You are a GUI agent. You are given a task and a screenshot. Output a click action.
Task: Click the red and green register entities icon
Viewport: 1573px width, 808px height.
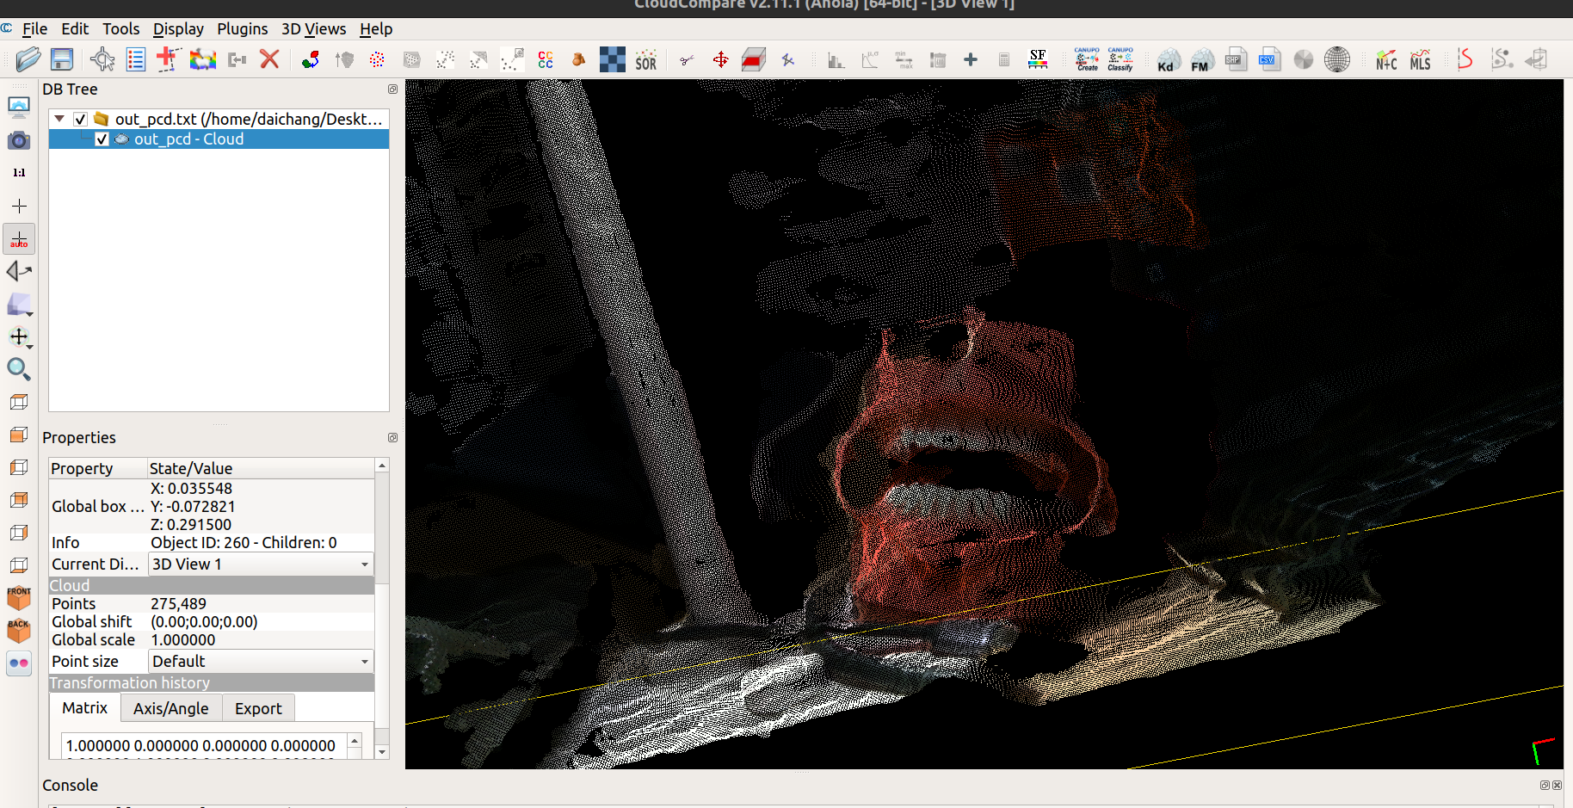click(311, 59)
